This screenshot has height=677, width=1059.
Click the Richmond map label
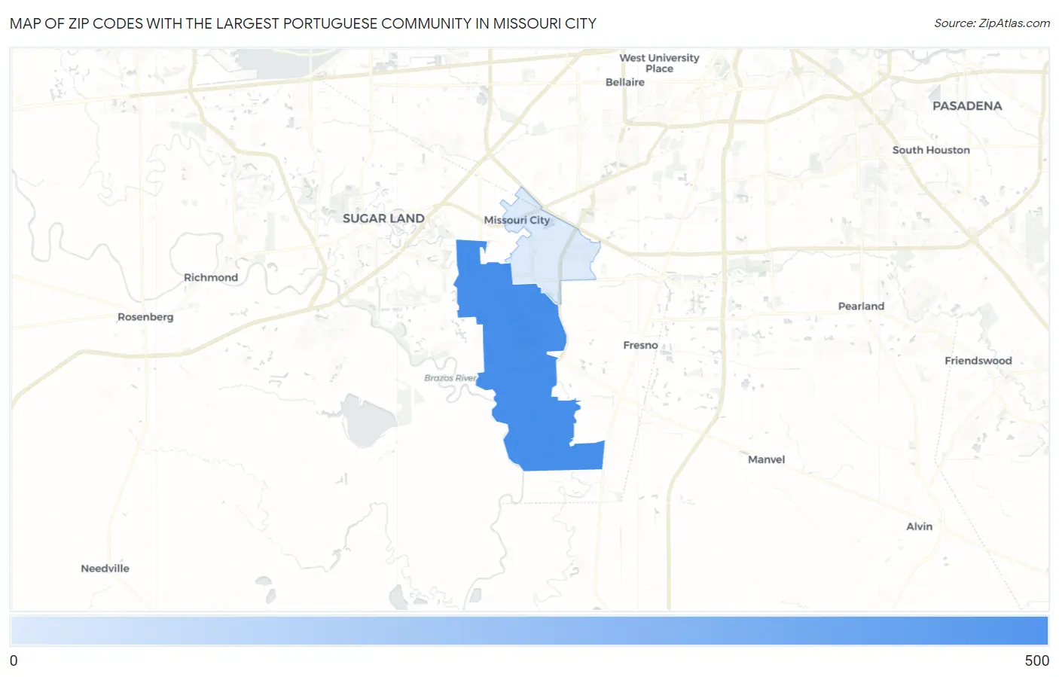(x=211, y=278)
